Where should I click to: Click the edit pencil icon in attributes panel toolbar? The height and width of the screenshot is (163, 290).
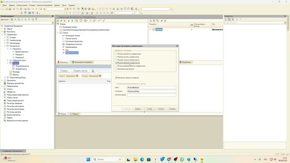coord(162,21)
